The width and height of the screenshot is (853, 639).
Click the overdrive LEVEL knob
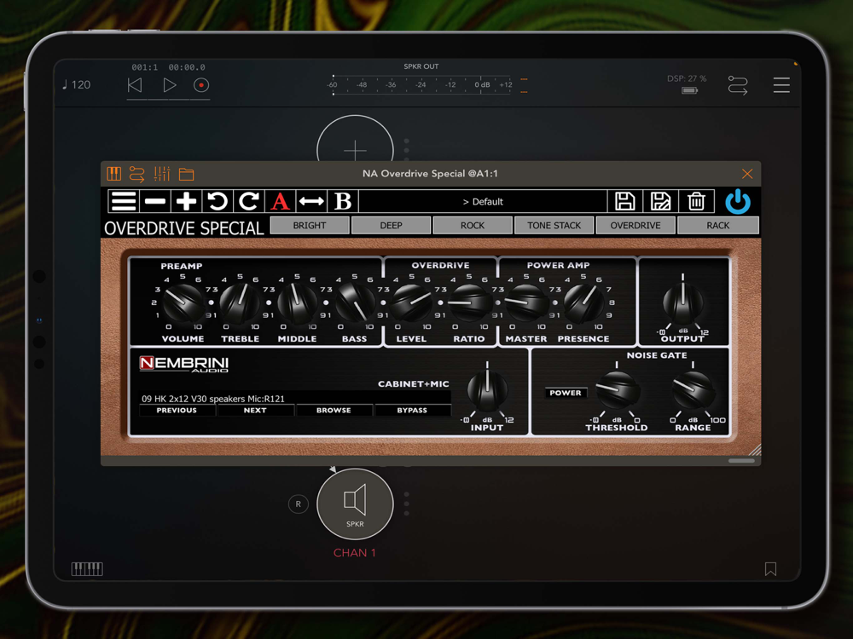pyautogui.click(x=412, y=303)
